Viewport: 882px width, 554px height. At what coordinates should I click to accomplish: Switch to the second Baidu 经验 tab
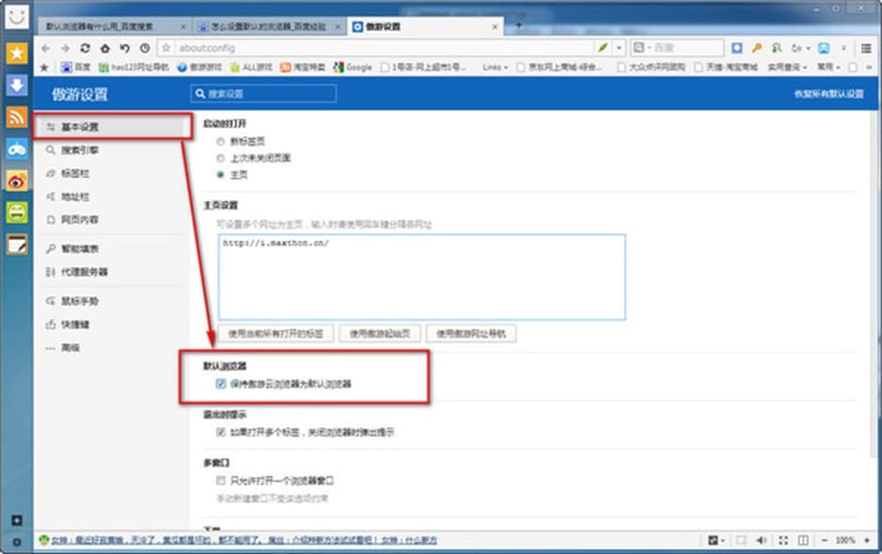click(269, 27)
